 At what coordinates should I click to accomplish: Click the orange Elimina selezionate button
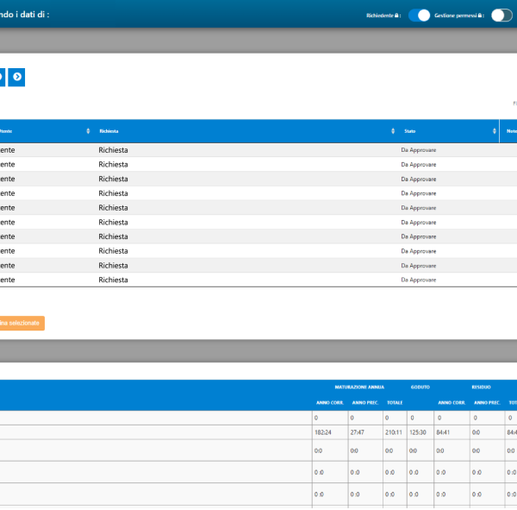coord(22,323)
